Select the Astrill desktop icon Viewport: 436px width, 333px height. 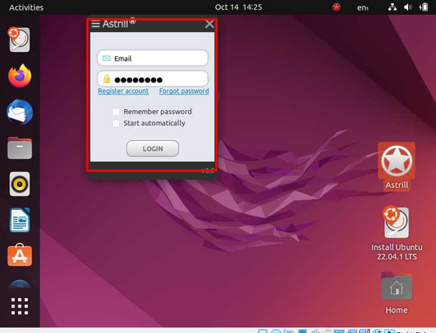(396, 166)
